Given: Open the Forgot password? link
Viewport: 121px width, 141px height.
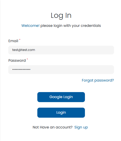Looking at the screenshot, I should point(98,80).
